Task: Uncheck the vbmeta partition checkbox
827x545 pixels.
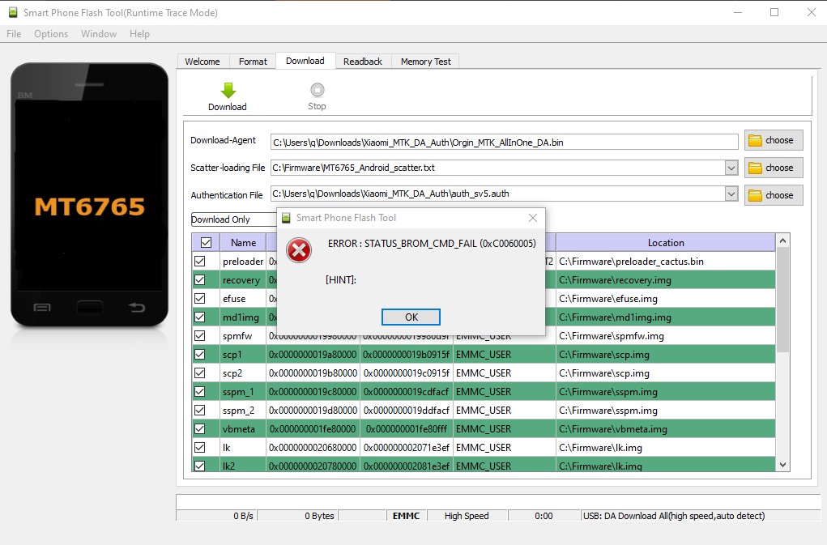Action: point(199,429)
